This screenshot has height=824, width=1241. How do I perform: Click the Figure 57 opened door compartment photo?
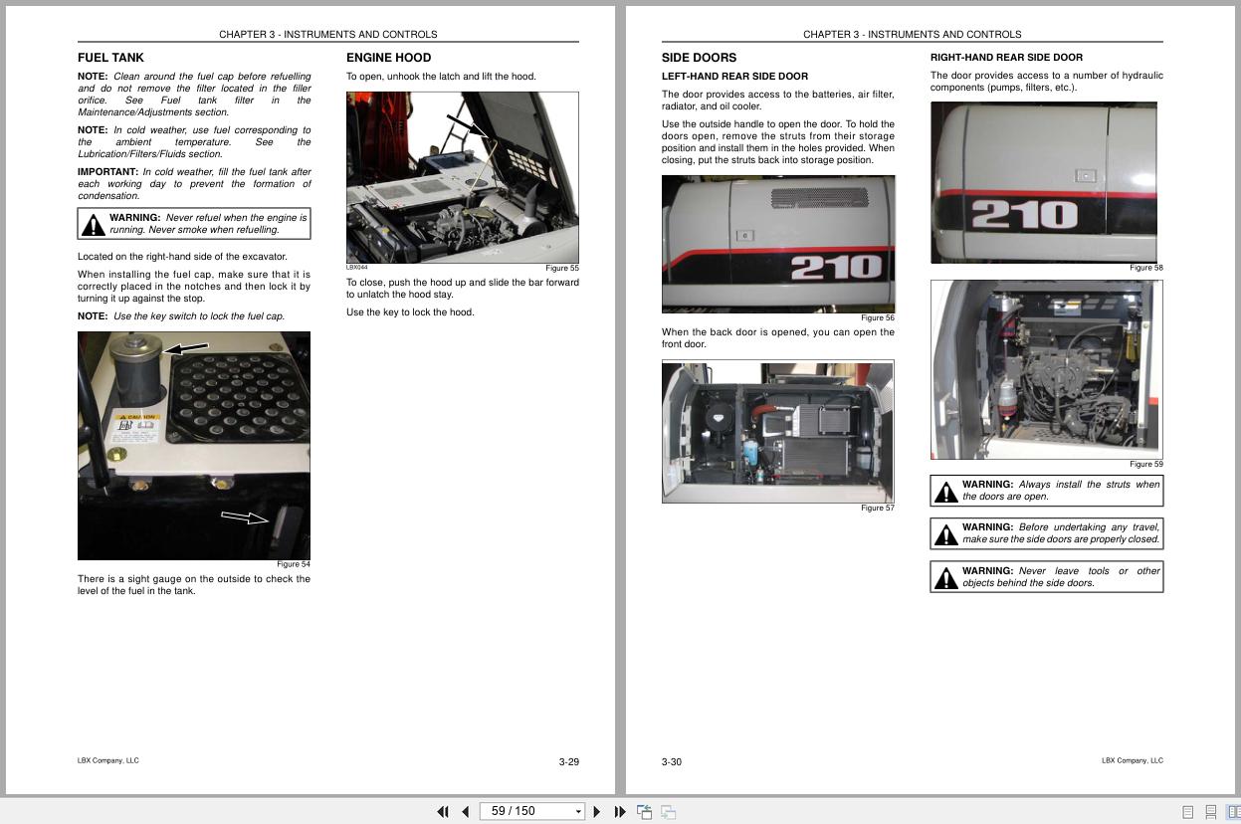point(777,431)
